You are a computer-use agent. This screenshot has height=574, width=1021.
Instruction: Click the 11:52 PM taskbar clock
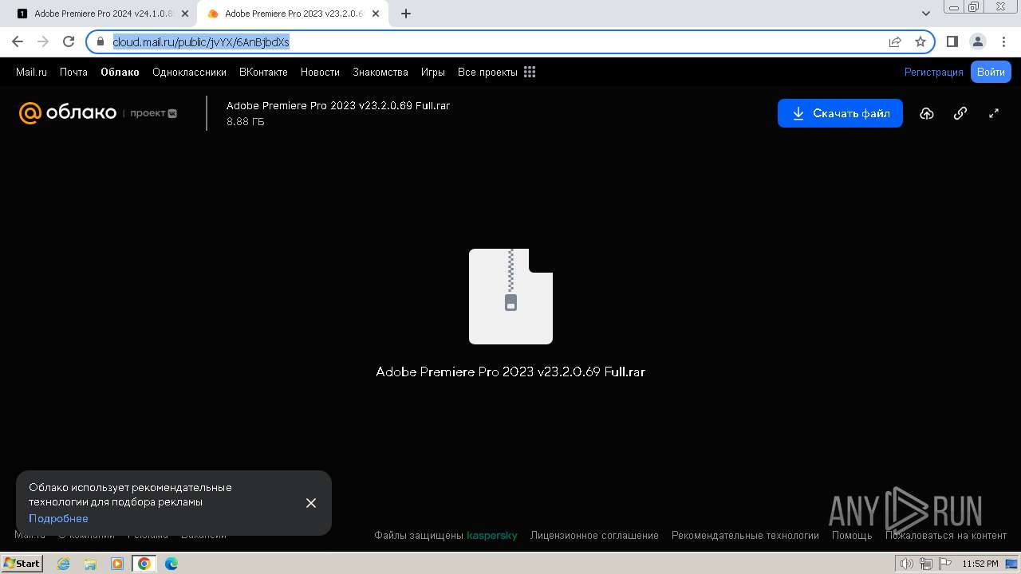[x=980, y=564]
